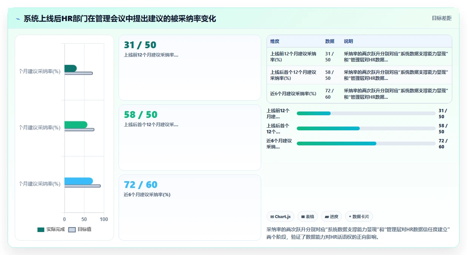Click the summary paragraph below the tags
This screenshot has width=467, height=255.
point(359,233)
